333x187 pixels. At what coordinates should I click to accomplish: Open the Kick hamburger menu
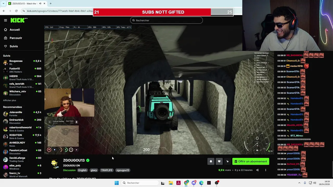5,20
